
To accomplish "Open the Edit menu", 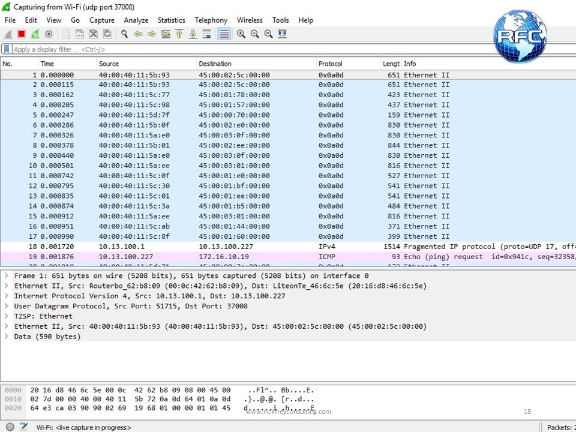I will [31, 20].
